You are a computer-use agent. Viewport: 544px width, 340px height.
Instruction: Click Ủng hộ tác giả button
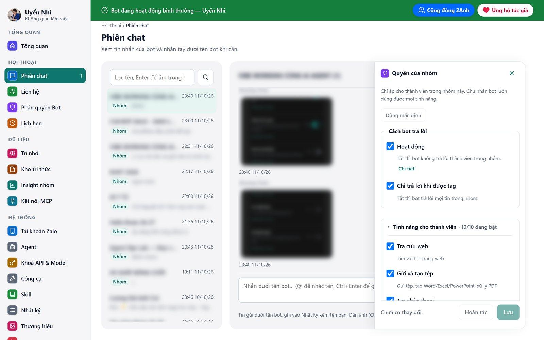(x=506, y=10)
